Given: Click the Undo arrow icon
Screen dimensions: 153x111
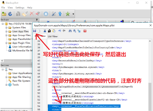Looking at the screenshot, I should coord(60,31).
